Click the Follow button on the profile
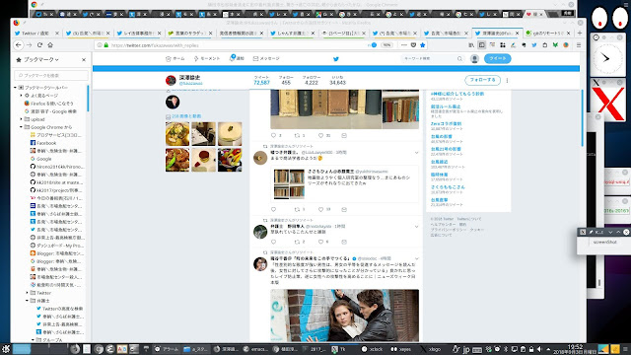 [482, 80]
